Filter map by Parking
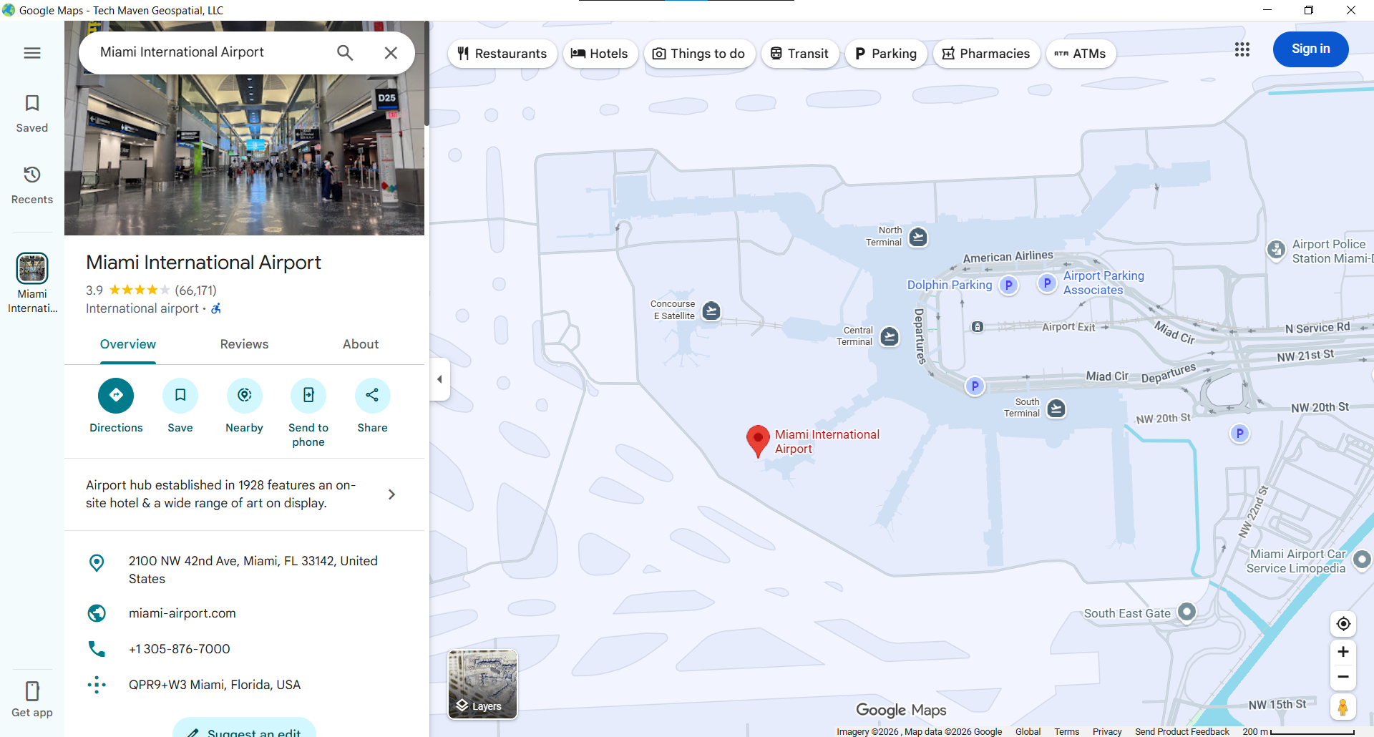This screenshot has height=737, width=1374. click(x=886, y=54)
